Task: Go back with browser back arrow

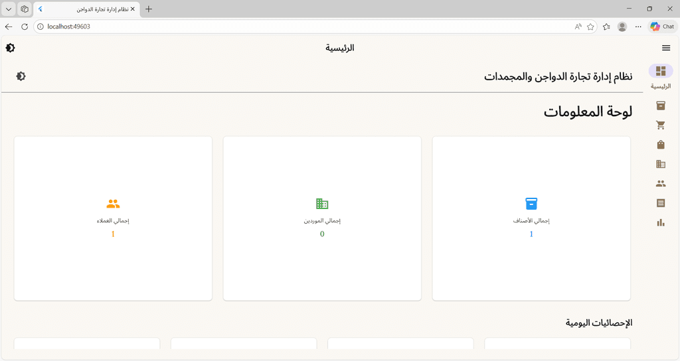Action: (9, 27)
